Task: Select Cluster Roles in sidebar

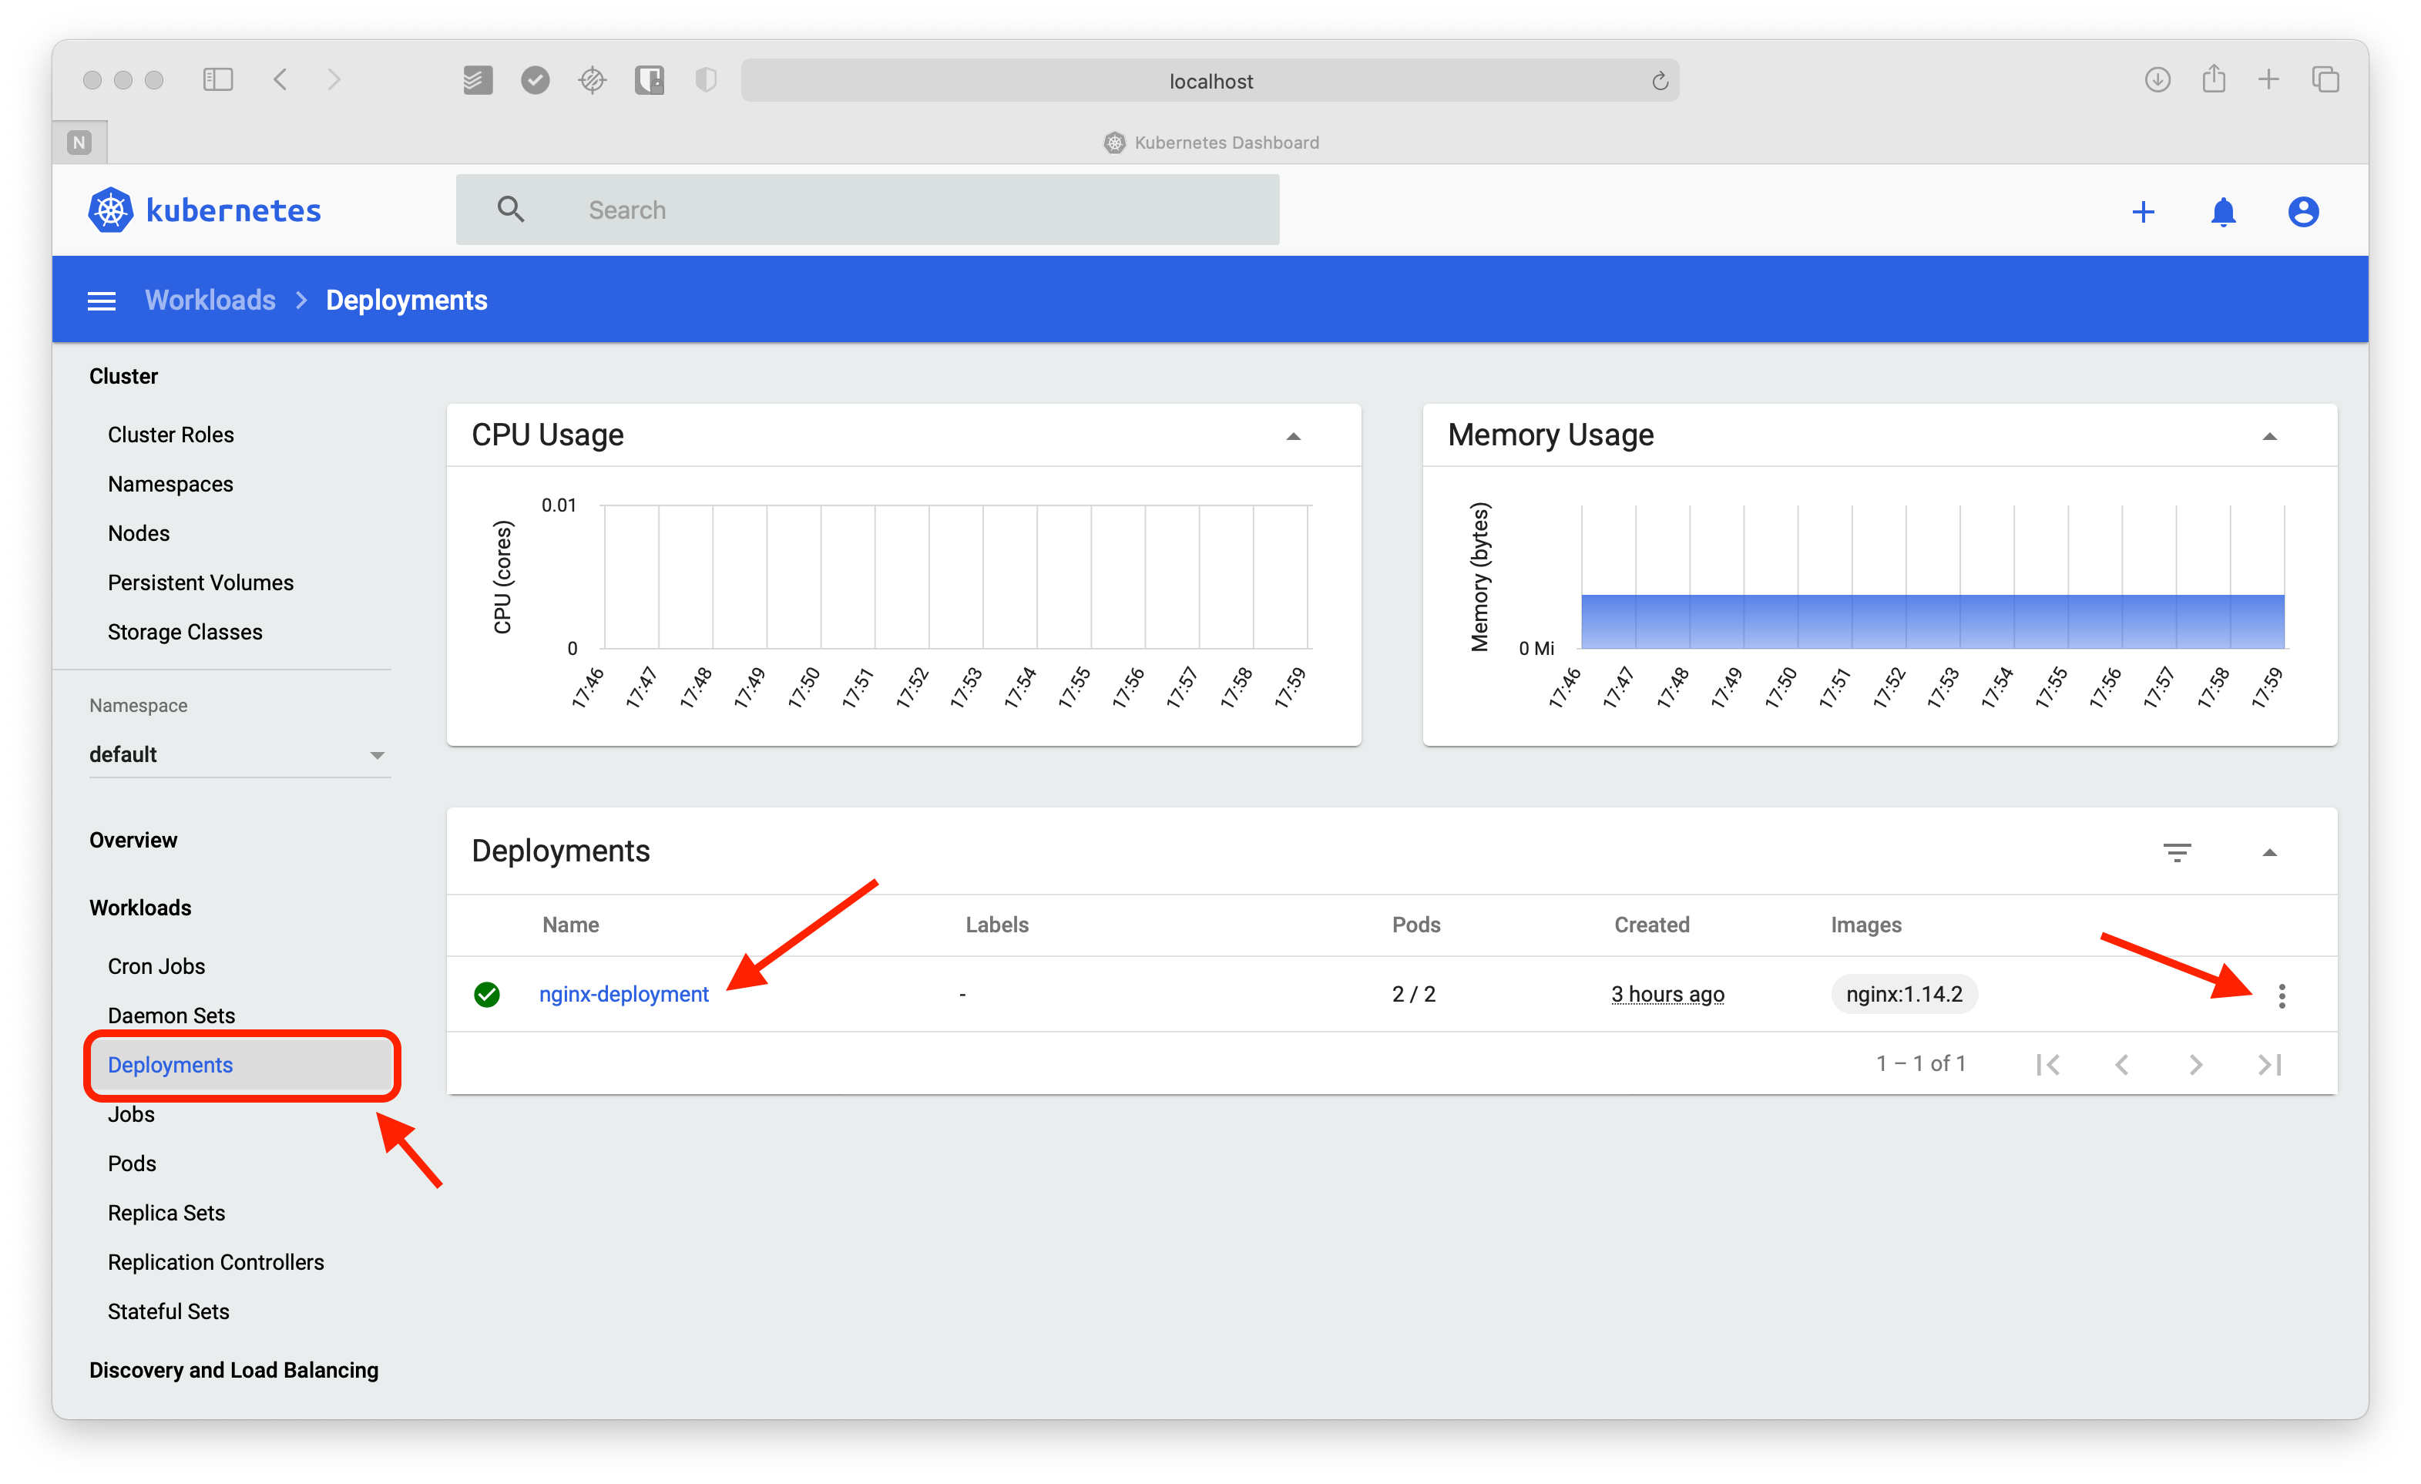Action: [x=171, y=435]
